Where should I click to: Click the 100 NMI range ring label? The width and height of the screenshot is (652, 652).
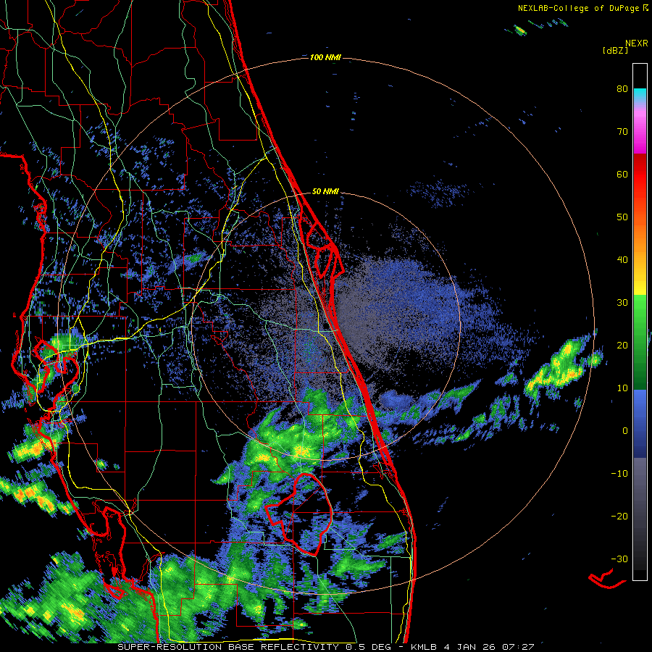click(x=325, y=57)
